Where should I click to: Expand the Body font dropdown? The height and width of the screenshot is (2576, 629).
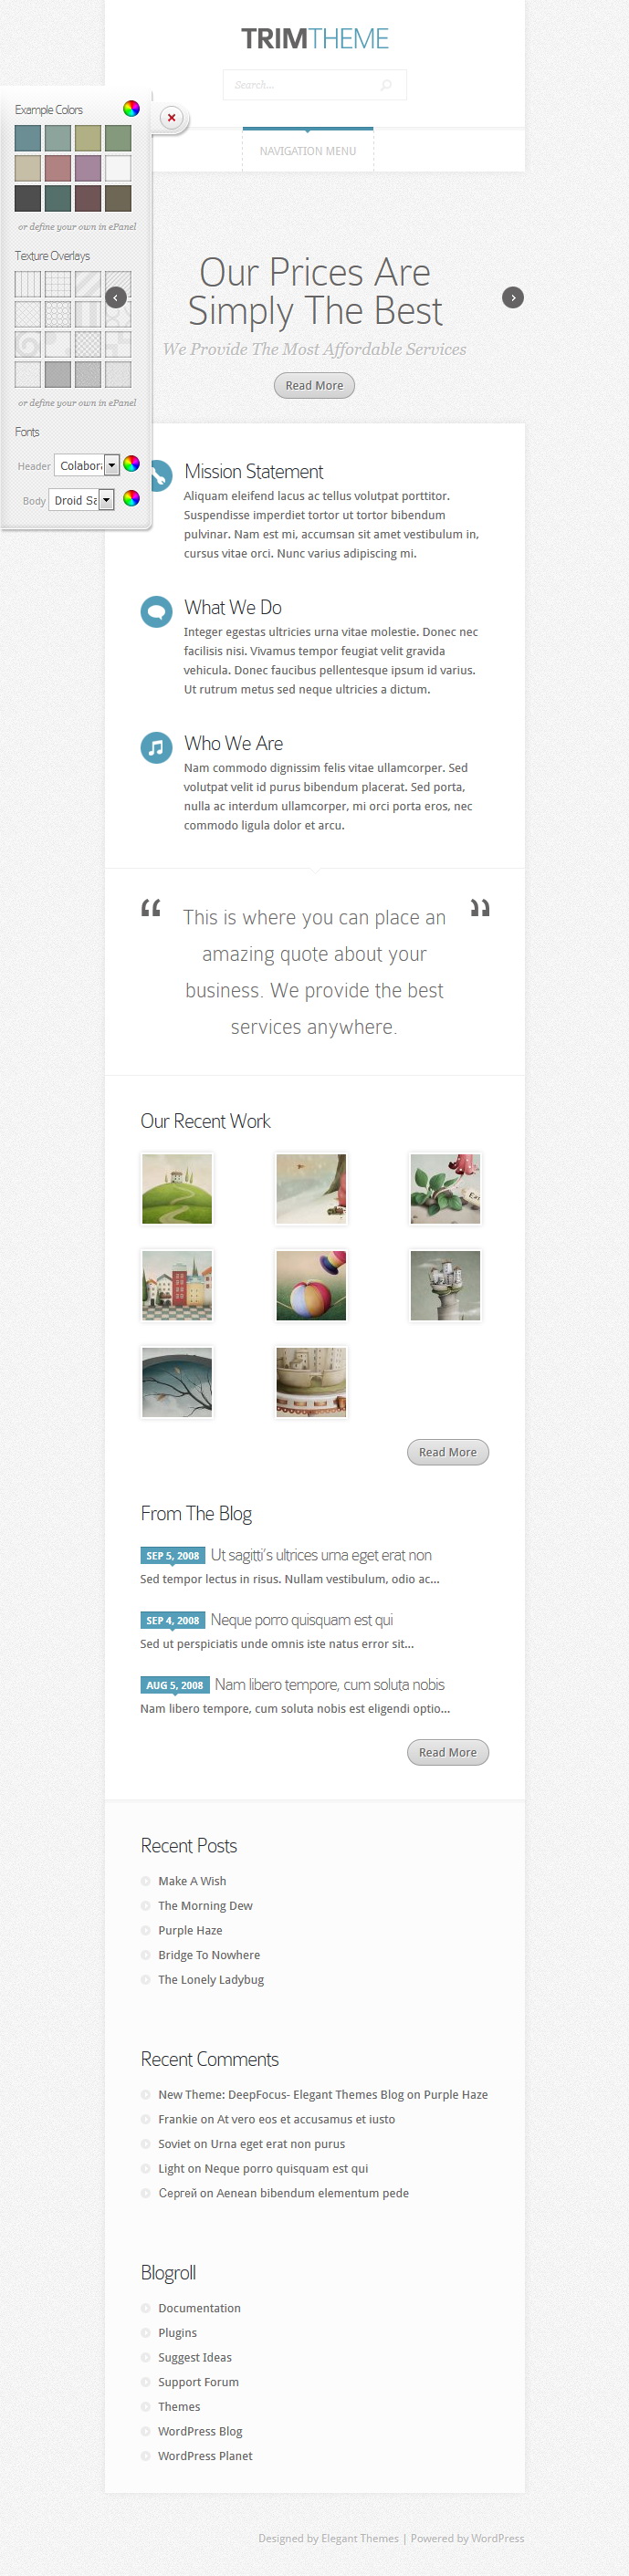point(82,500)
